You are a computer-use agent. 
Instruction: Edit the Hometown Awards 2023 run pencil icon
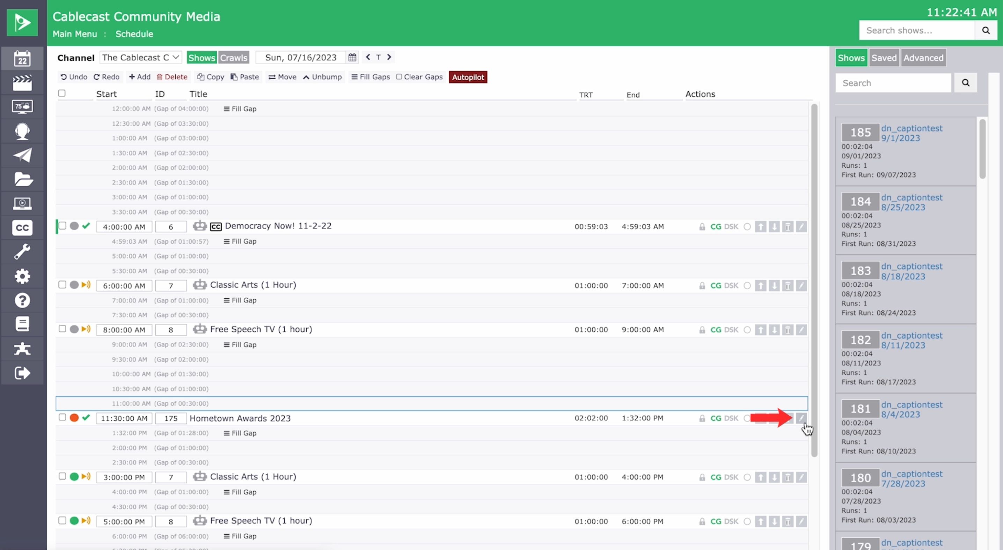click(x=801, y=418)
